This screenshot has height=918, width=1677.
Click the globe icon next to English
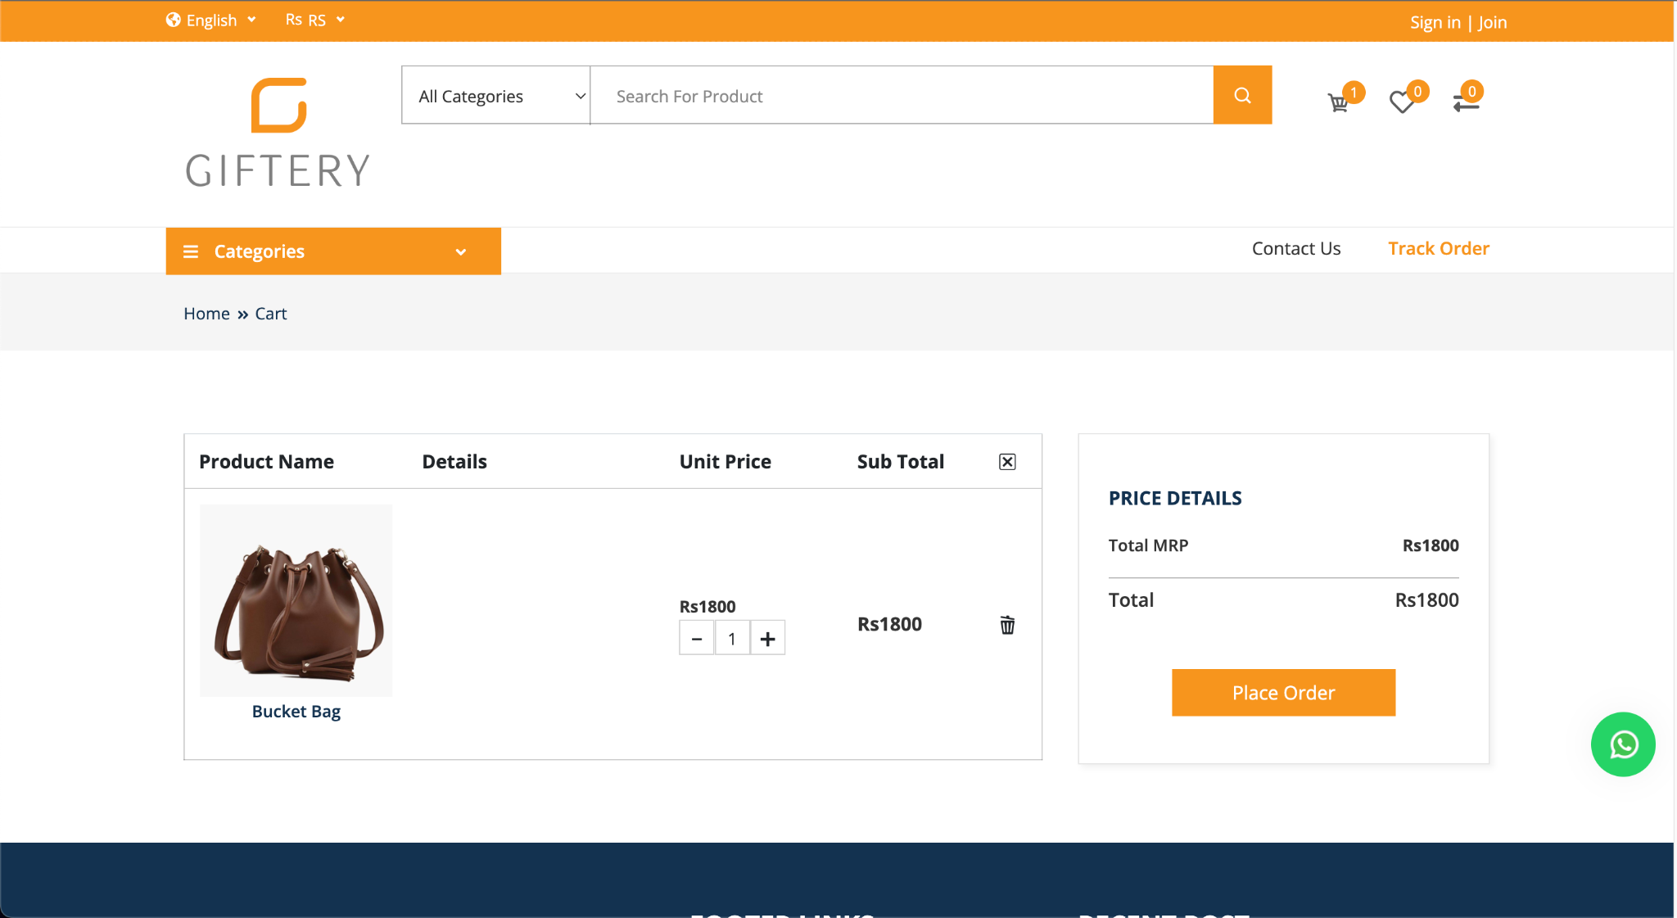coord(173,20)
